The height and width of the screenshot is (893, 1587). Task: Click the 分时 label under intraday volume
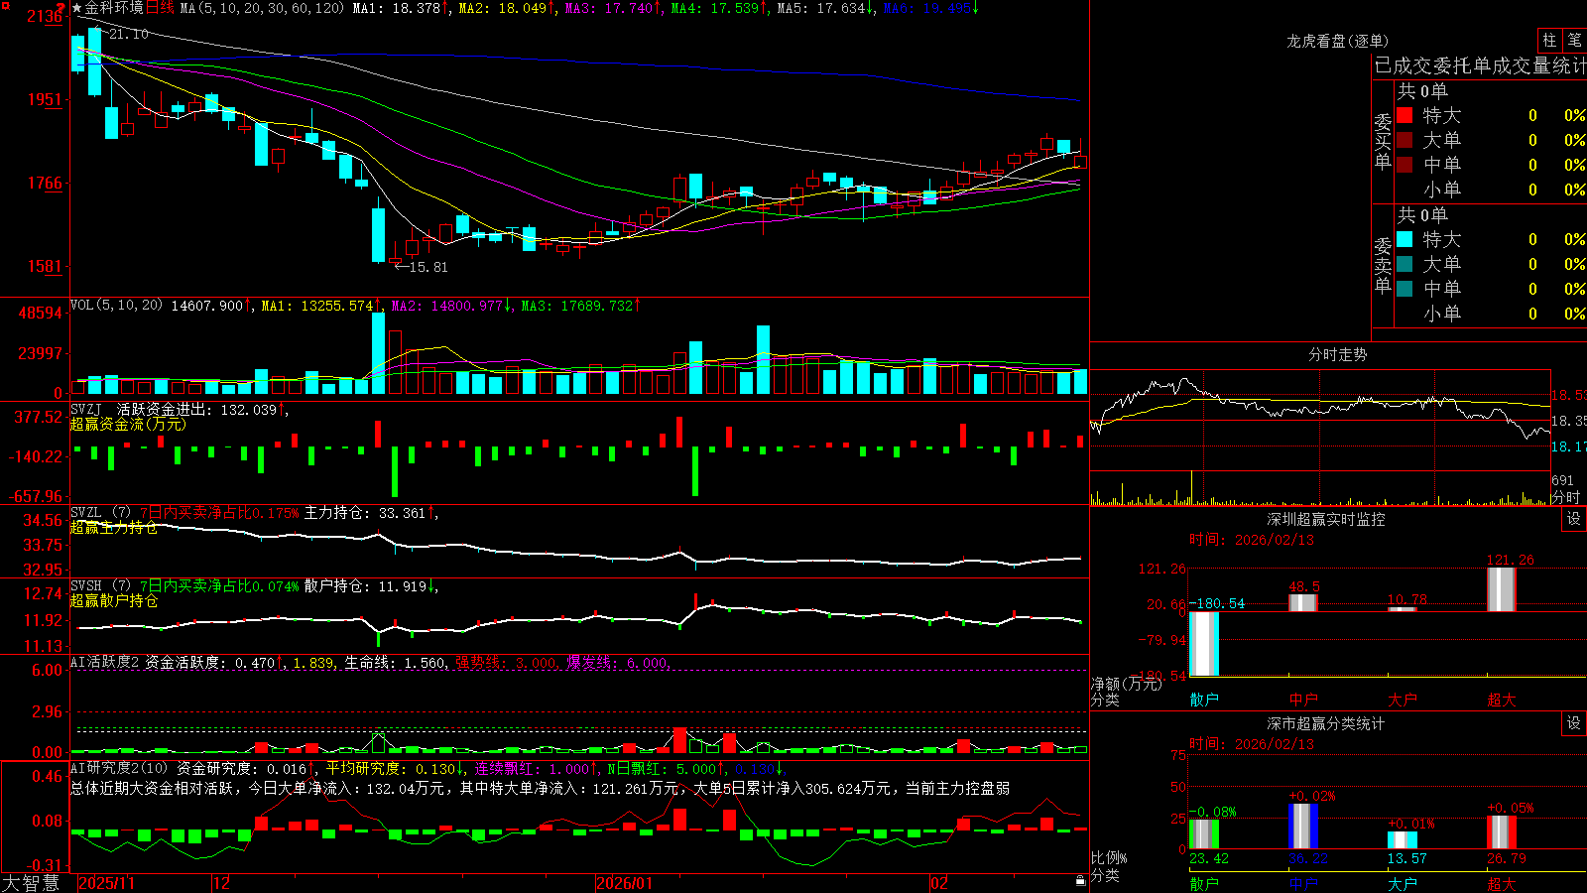click(1566, 497)
